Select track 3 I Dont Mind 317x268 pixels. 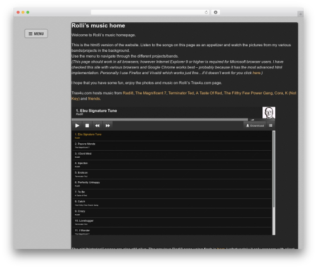click(x=172, y=155)
